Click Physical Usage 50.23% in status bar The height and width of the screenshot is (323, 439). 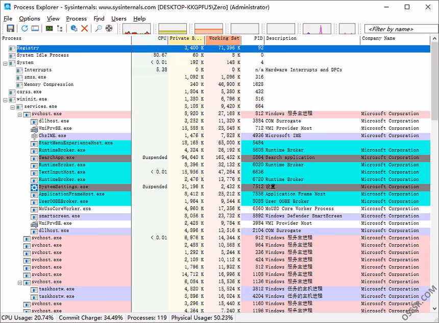coord(202,318)
